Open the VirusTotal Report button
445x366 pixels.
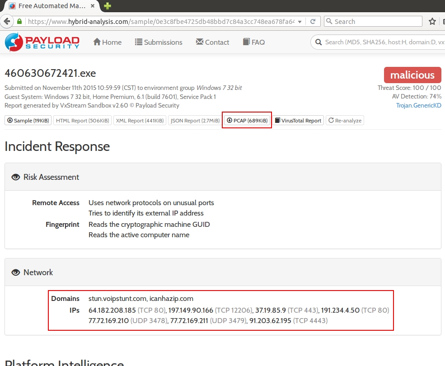click(298, 120)
